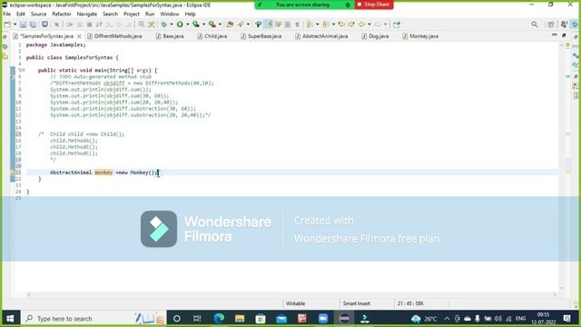
Task: Close the SamplesForSyntax.java tab
Action: [79, 36]
